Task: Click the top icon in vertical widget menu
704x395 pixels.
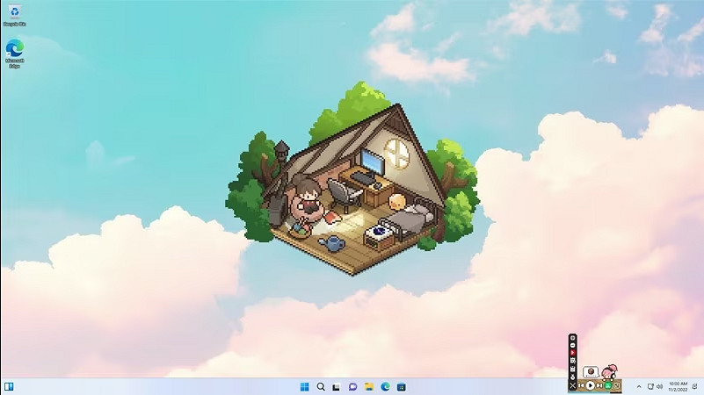Action: tap(572, 337)
